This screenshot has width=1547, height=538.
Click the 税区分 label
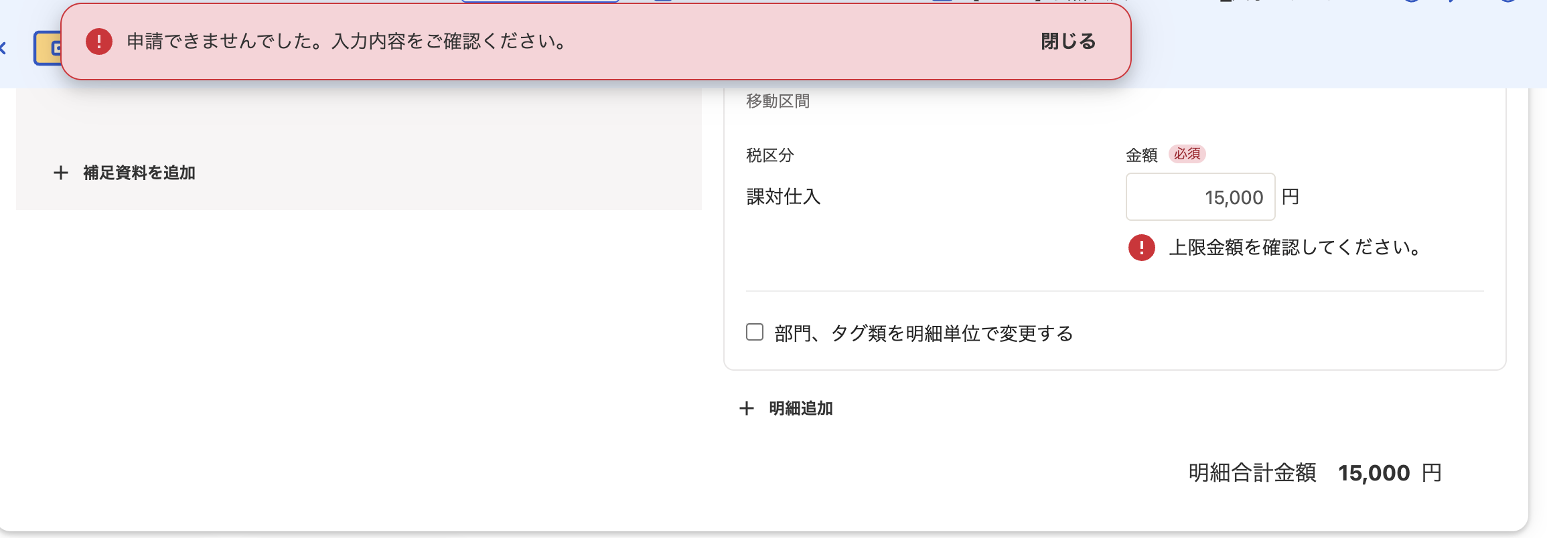(x=770, y=155)
